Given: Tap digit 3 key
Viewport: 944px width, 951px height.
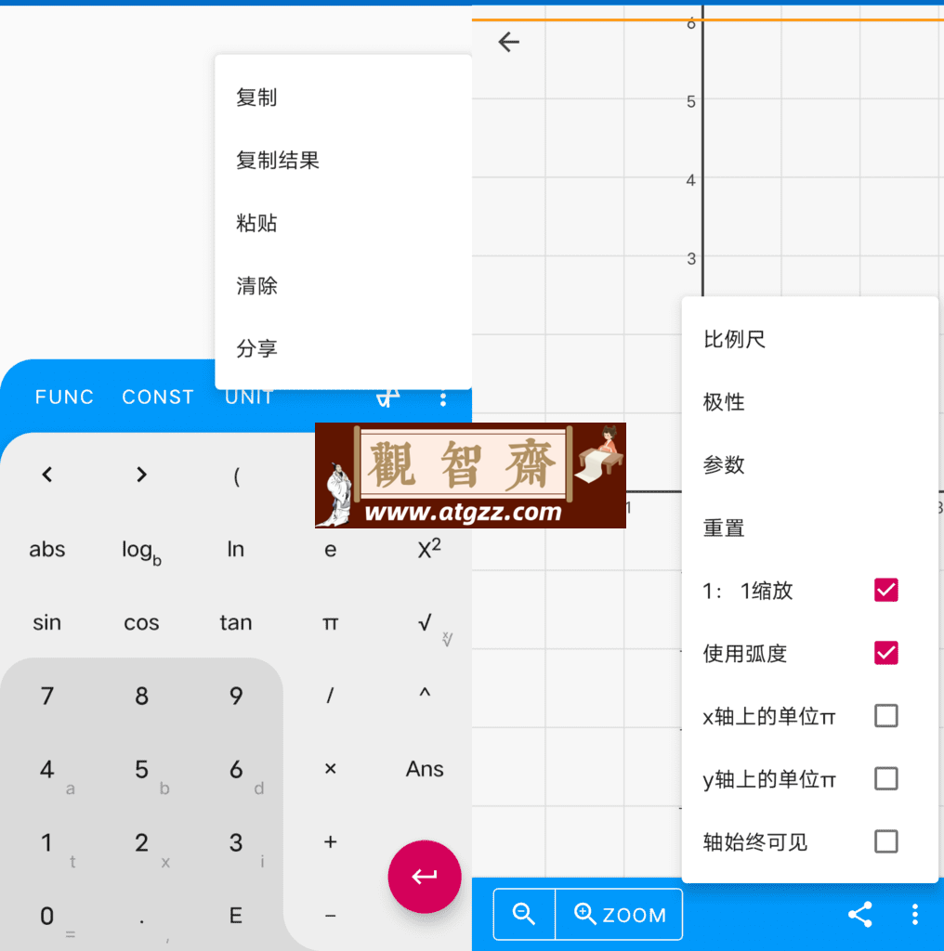Looking at the screenshot, I should click(236, 843).
